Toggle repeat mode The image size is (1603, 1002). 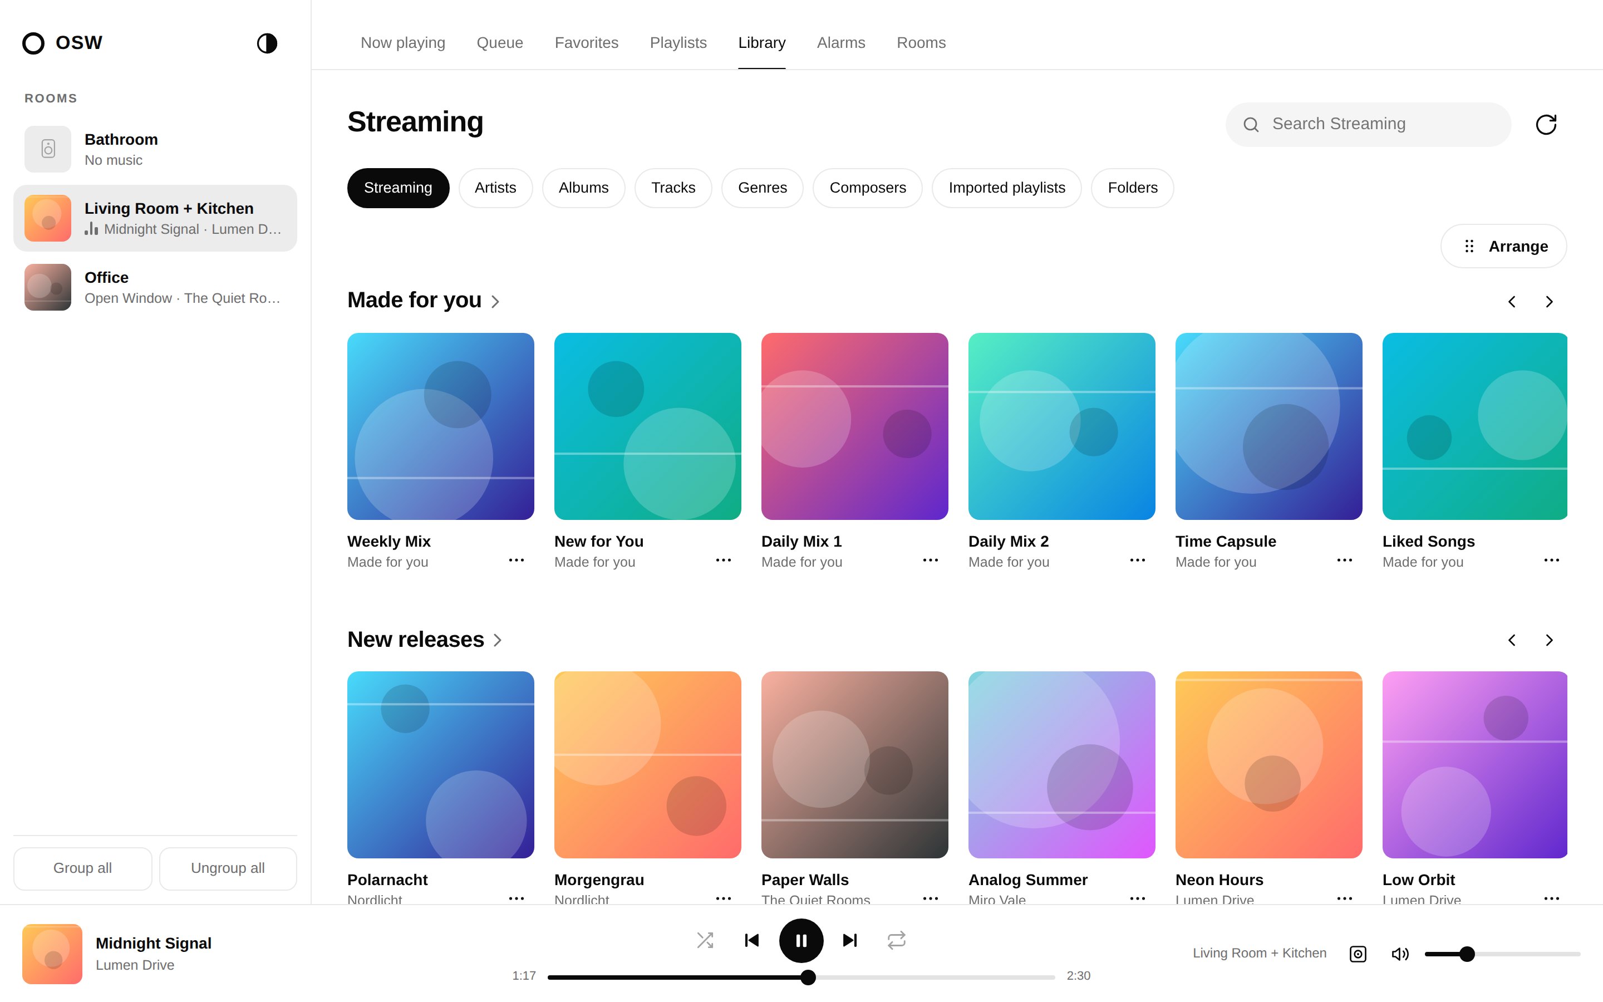896,940
